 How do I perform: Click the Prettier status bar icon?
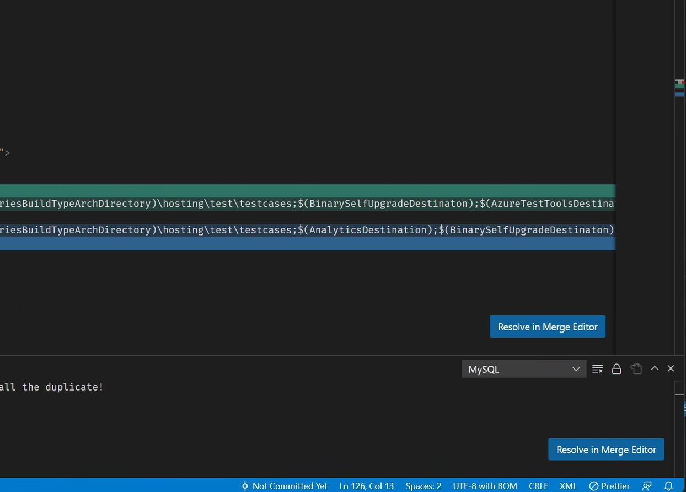point(609,486)
